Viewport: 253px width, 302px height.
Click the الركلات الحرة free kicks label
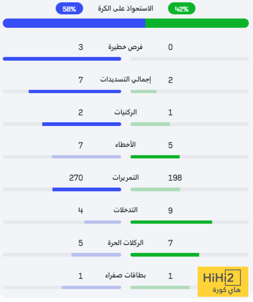click(125, 243)
